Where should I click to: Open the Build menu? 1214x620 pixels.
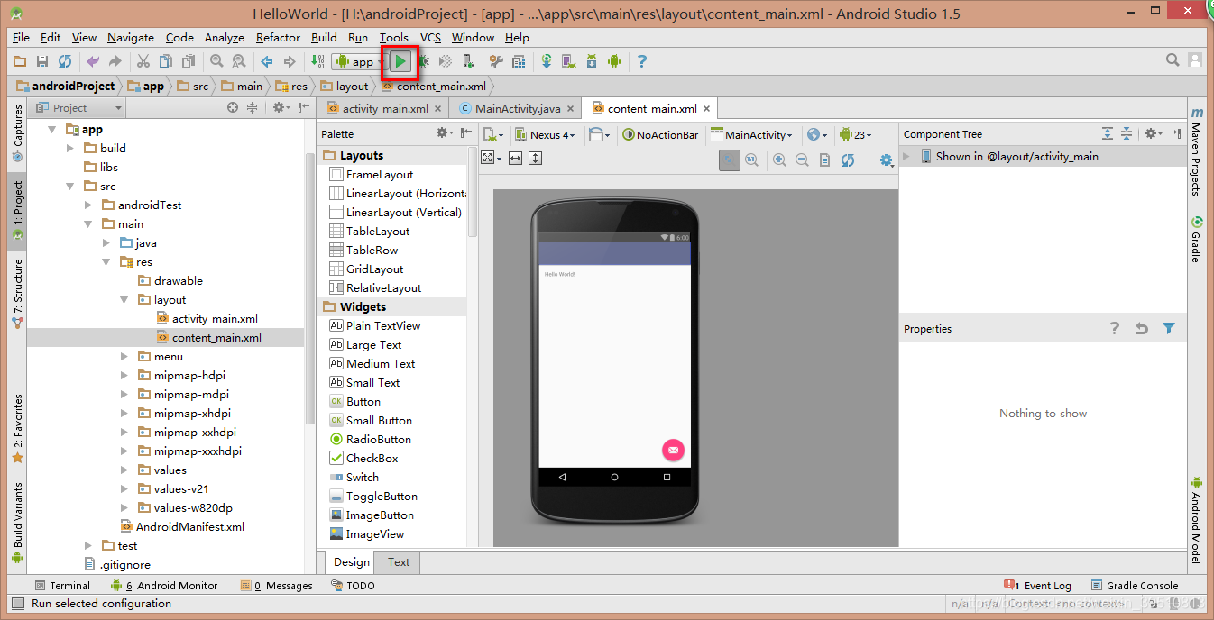[x=324, y=38]
